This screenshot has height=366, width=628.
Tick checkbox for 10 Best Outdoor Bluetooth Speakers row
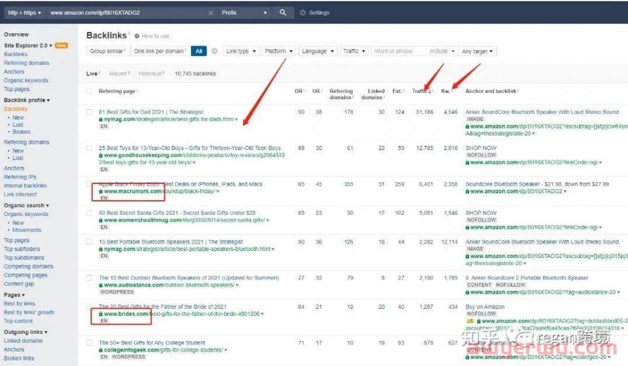pyautogui.click(x=89, y=278)
